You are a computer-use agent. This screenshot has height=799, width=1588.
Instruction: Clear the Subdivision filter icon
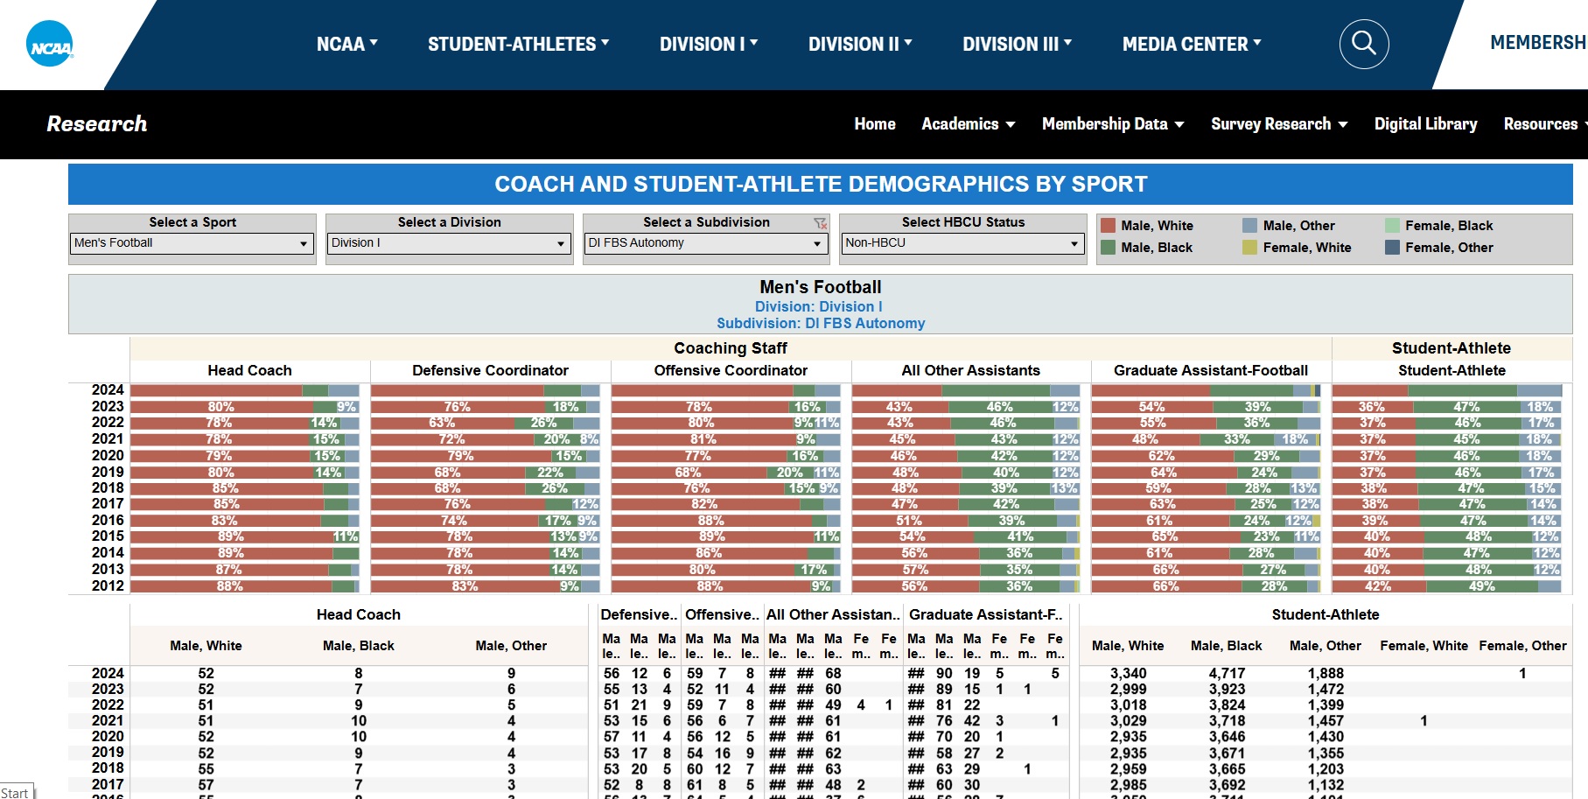tap(820, 223)
